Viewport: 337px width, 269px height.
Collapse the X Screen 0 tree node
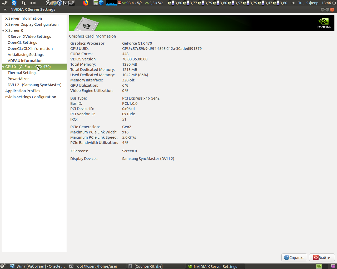pos(3,30)
